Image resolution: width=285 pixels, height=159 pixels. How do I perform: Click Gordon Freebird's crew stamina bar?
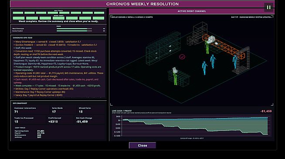point(74,31)
